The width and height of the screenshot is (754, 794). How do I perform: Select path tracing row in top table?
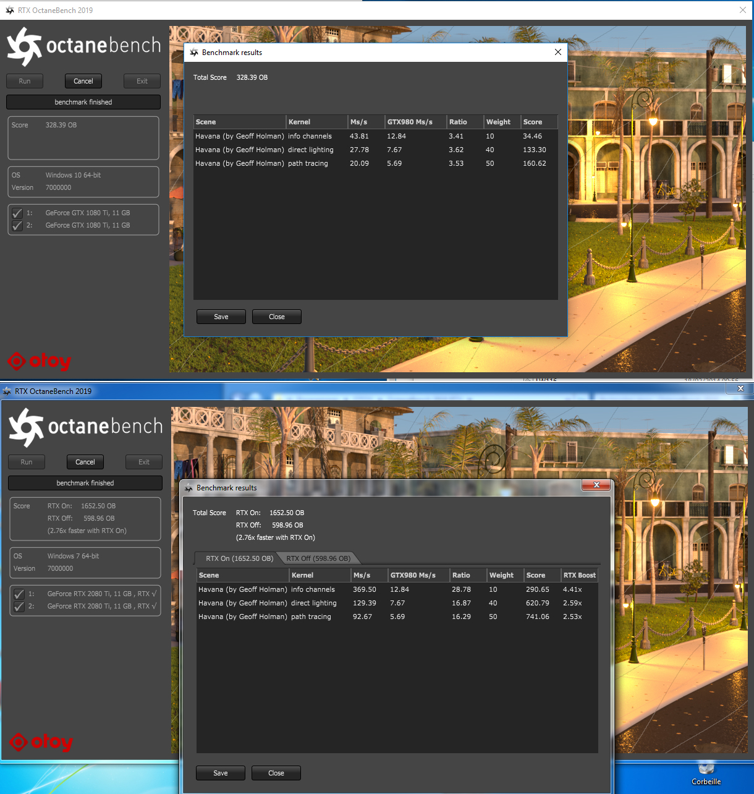tap(376, 163)
